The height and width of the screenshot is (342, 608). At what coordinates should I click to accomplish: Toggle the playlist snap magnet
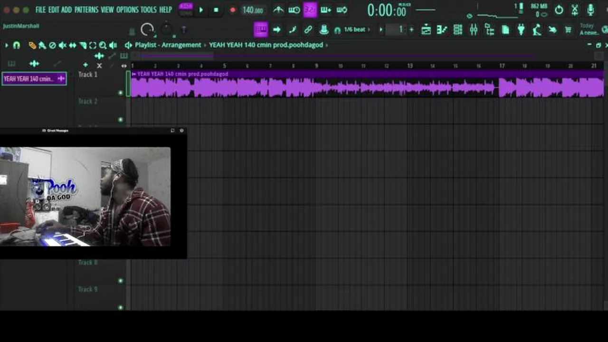click(17, 45)
